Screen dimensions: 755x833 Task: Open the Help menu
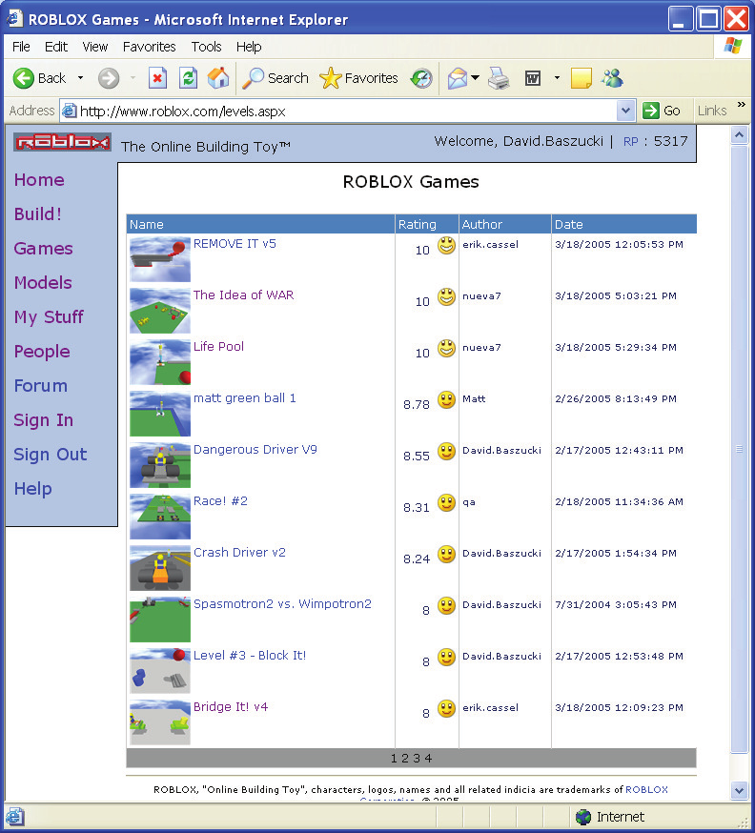249,47
